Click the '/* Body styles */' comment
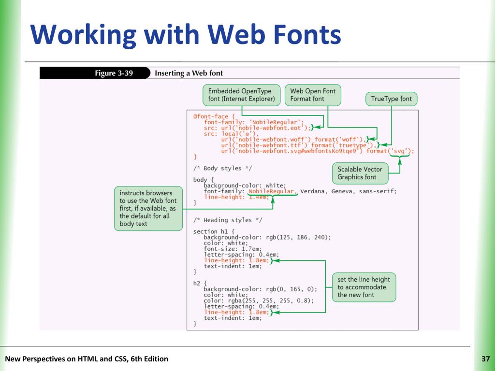This screenshot has height=371, width=495. click(x=222, y=168)
